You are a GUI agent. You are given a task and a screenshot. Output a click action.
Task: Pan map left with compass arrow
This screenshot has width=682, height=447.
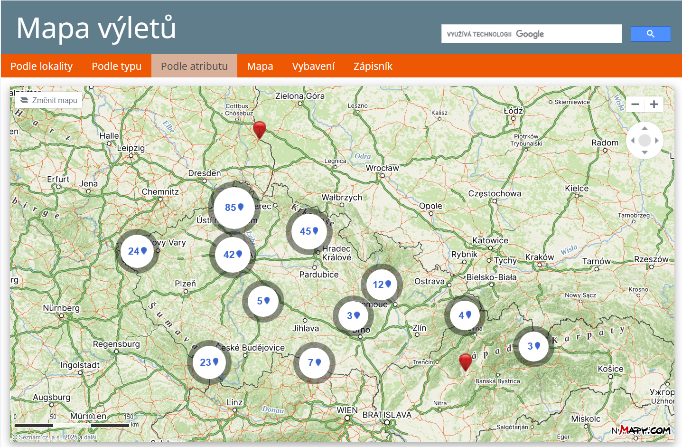pyautogui.click(x=633, y=140)
